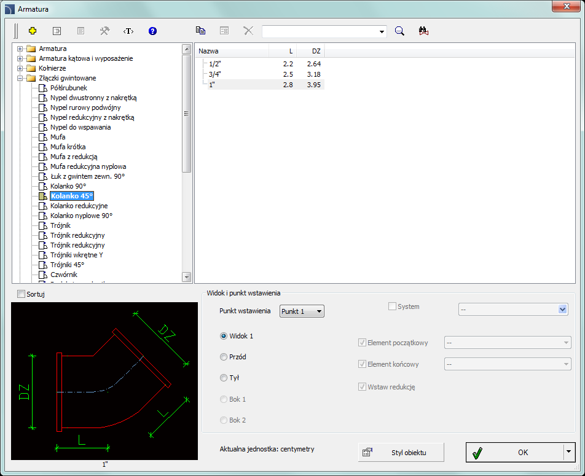This screenshot has height=476, width=585.
Task: Toggle Wstaw redukcję checkbox
Action: 362,386
